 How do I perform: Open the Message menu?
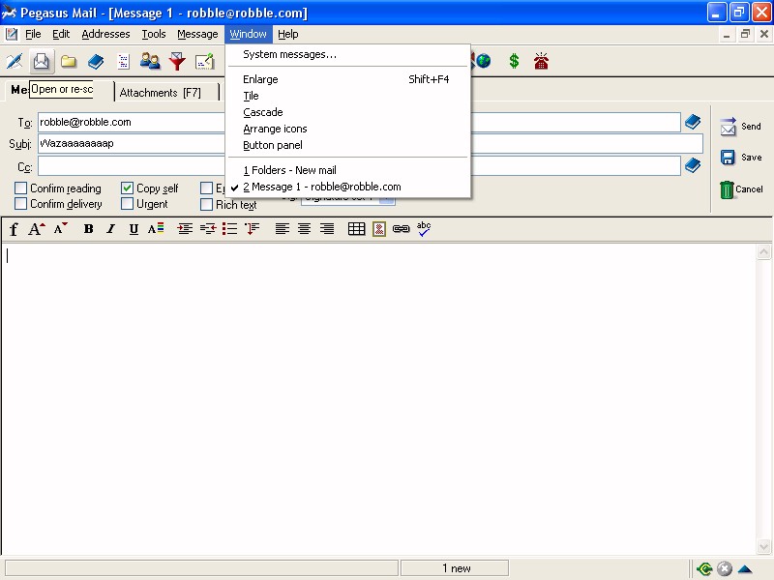(197, 34)
